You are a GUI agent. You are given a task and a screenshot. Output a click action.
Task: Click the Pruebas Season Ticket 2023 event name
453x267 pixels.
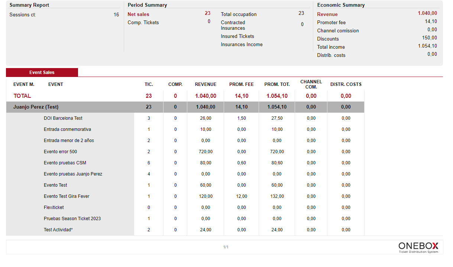(72, 219)
